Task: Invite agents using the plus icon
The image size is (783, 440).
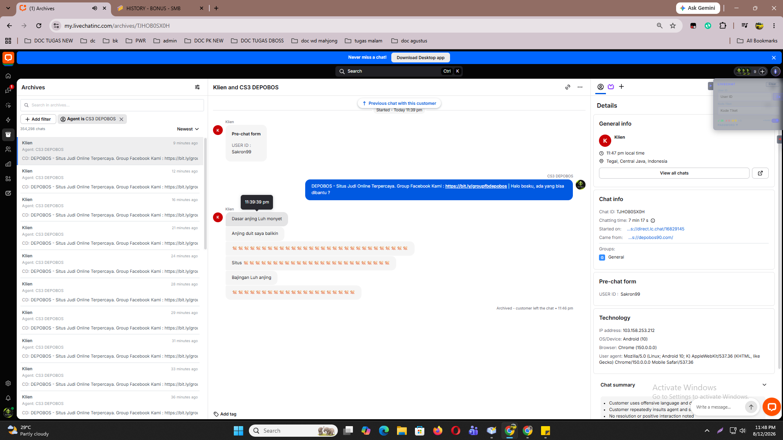Action: [762, 71]
